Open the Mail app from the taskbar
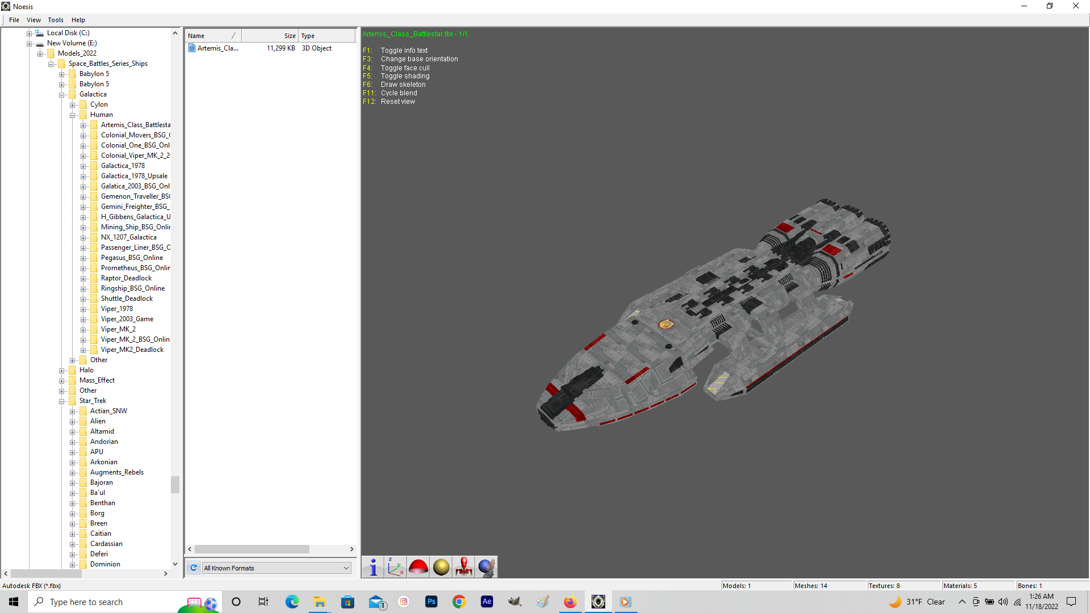This screenshot has height=613, width=1090. tap(376, 602)
